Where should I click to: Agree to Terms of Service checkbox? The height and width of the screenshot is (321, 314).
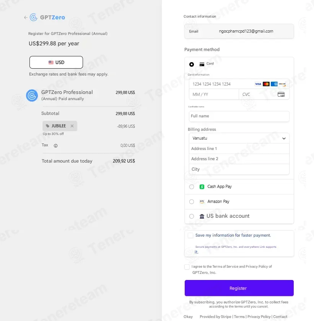pyautogui.click(x=187, y=267)
